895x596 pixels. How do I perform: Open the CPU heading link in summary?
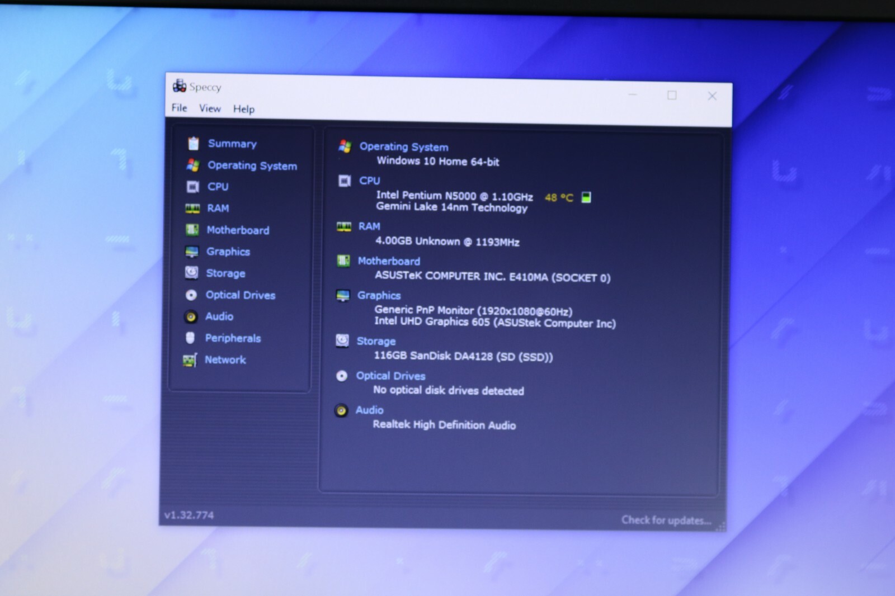(370, 181)
